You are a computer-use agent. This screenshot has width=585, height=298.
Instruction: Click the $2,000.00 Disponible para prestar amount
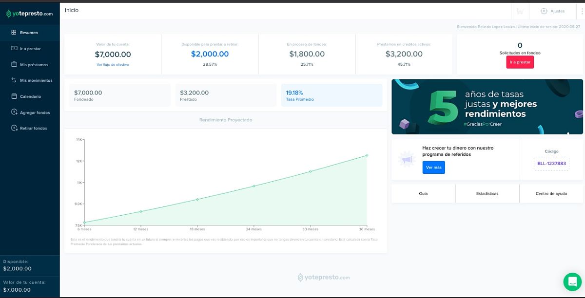210,54
